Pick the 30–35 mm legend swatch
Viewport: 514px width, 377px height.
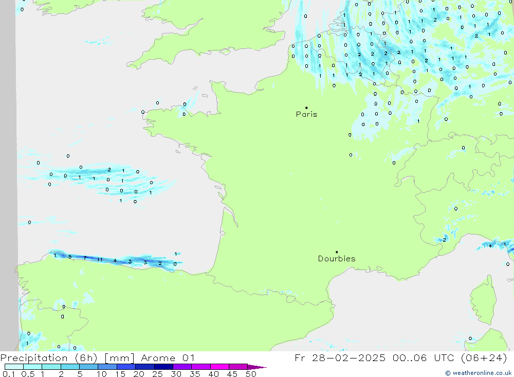point(182,367)
